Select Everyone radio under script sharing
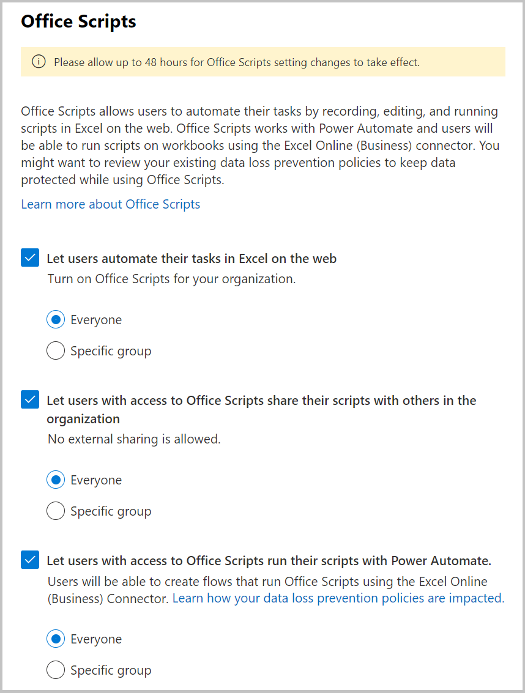Screen dimensions: 525x693 (x=56, y=480)
